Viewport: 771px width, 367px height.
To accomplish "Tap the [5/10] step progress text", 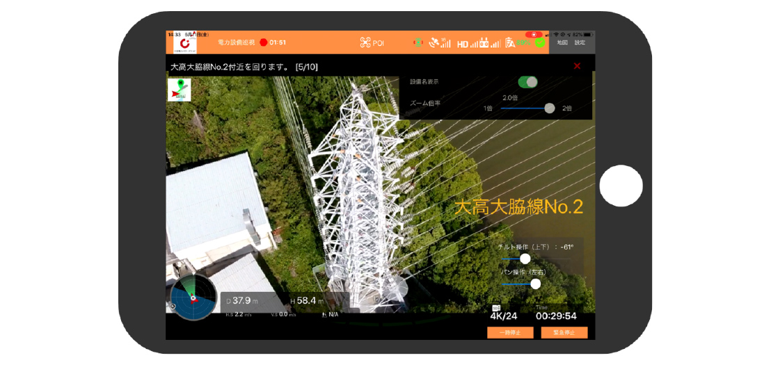I will click(x=306, y=67).
